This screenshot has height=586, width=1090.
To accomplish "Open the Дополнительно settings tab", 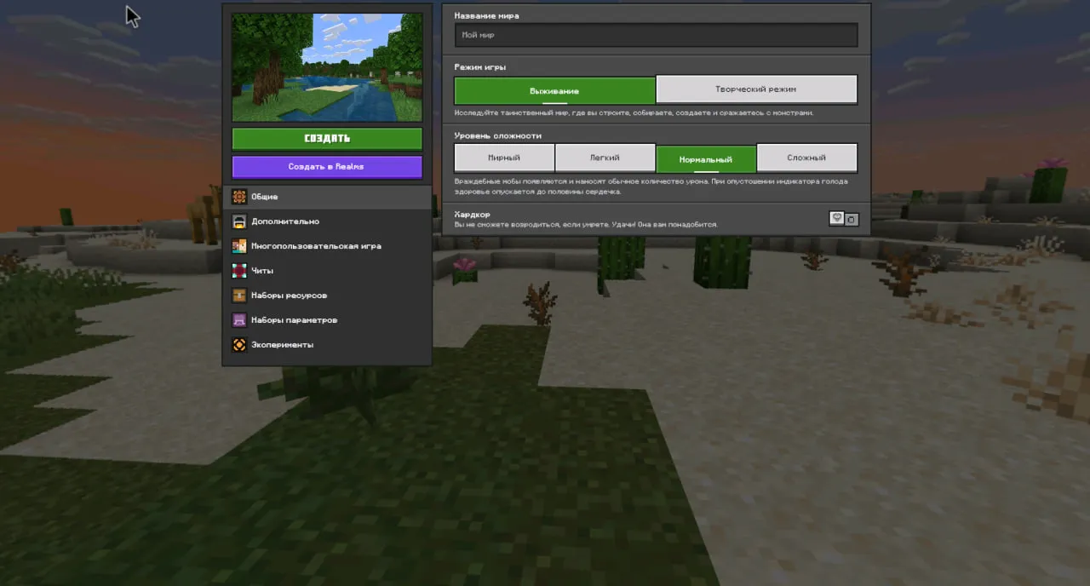I will 327,221.
